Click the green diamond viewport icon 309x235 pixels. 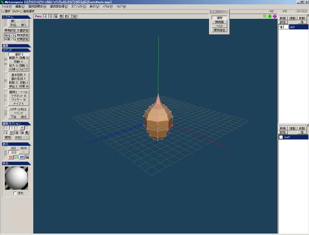(x=270, y=16)
